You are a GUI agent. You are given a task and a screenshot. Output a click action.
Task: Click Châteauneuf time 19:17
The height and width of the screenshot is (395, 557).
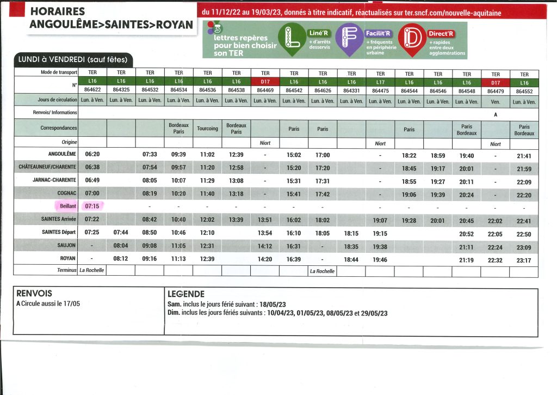[438, 169]
